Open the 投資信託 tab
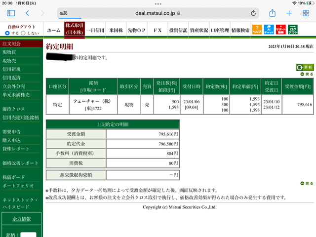The width and height of the screenshot is (316, 237). point(178,30)
